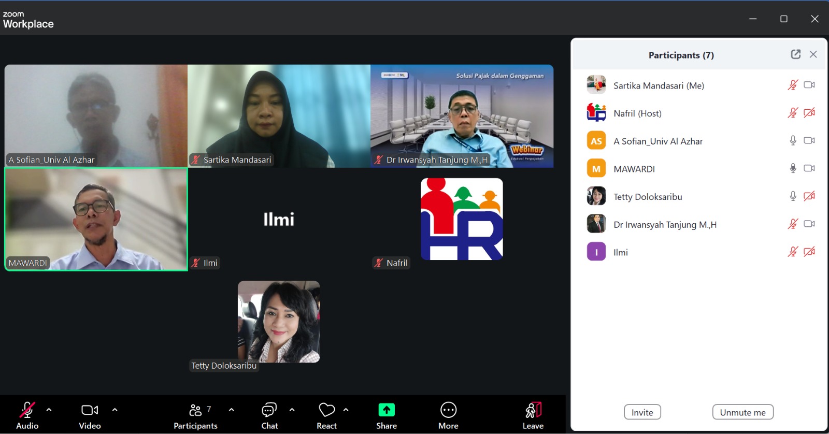Click Dr Irwansyah Tanjung's avatar in list
The width and height of the screenshot is (829, 434).
(596, 224)
